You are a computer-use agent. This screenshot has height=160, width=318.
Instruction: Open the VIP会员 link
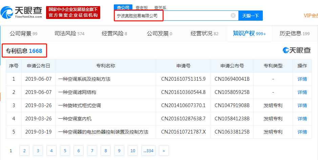coord(311,16)
